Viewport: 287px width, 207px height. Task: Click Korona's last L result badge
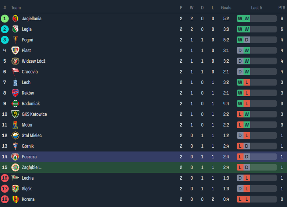pos(247,199)
